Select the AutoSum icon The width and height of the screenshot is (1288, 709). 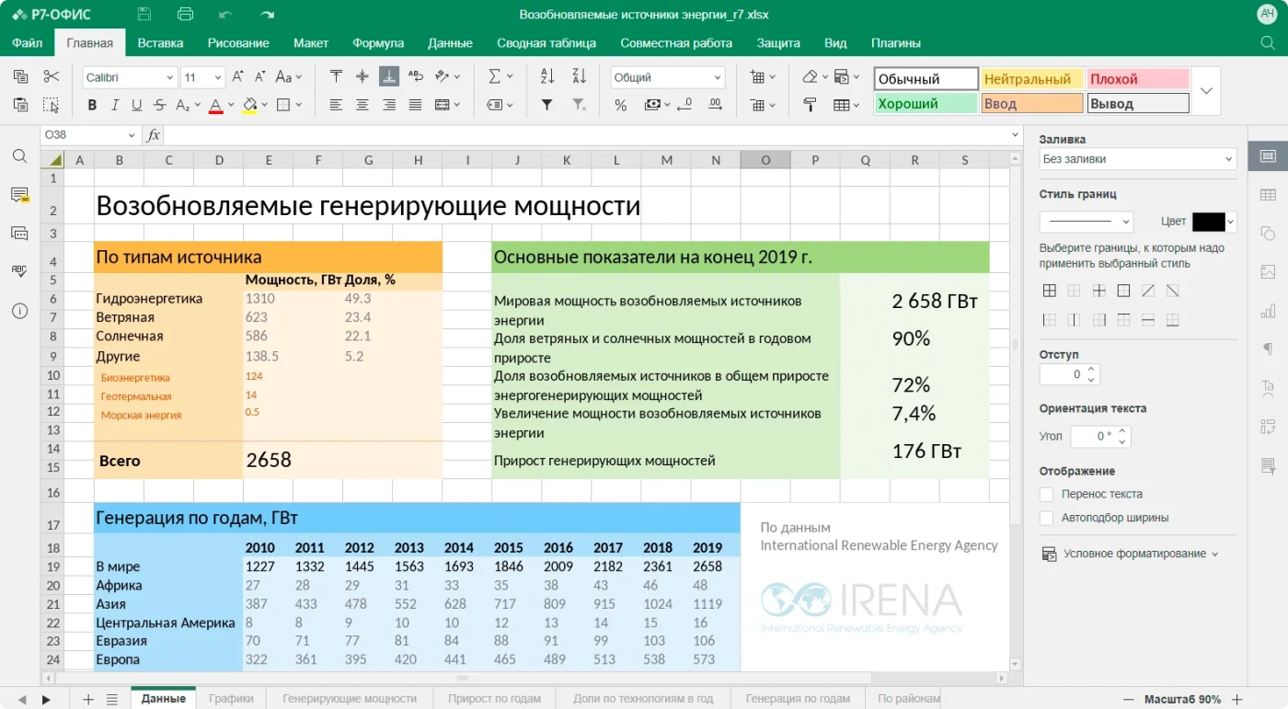(495, 77)
